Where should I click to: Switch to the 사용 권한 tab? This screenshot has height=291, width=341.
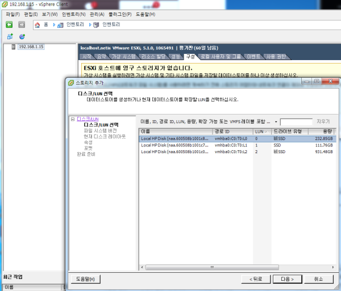276,57
